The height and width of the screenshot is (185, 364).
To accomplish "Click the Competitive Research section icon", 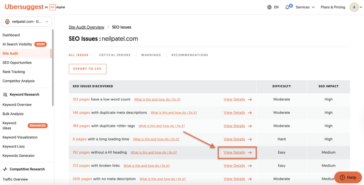I will tap(5, 169).
